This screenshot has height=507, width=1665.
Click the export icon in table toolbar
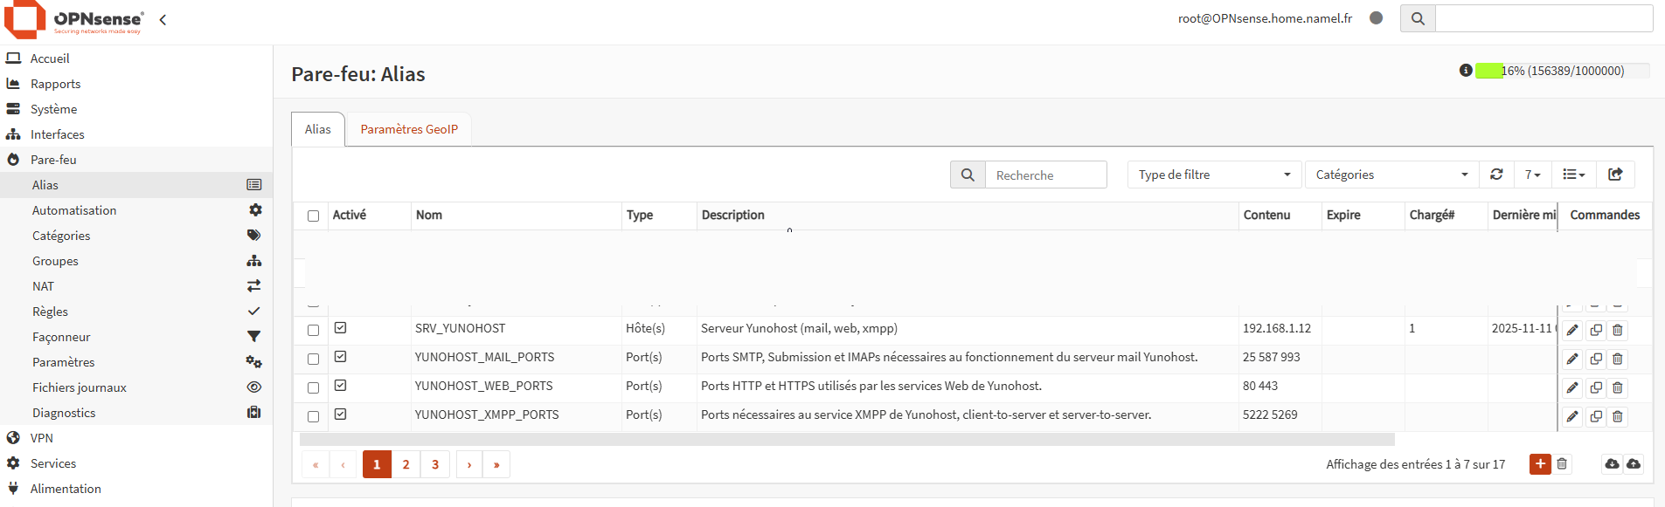[1615, 175]
